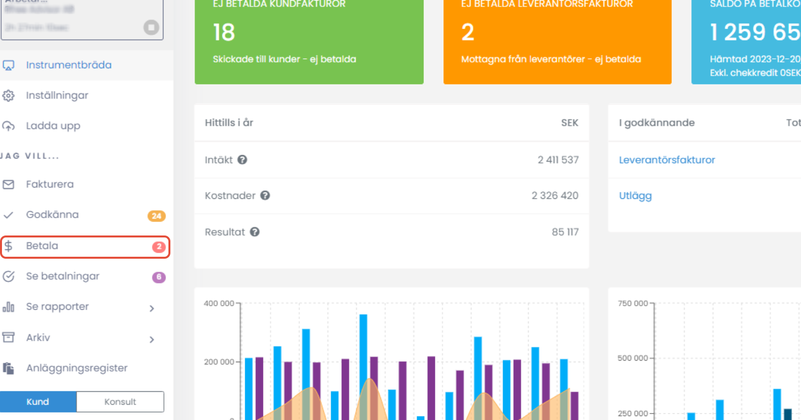The image size is (801, 420).
Task: Open the Godkänna menu item
Action: pyautogui.click(x=87, y=215)
